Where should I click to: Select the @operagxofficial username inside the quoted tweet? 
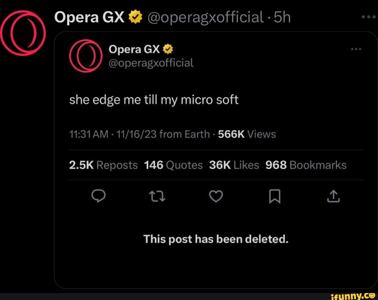[151, 63]
